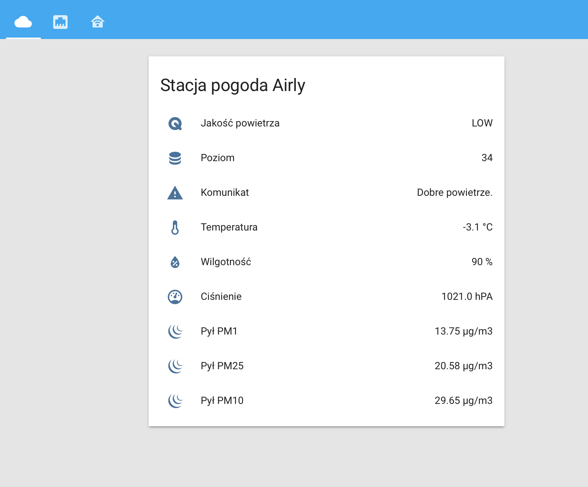Viewport: 588px width, 487px height.
Task: Open the Pył PM10 entity label
Action: [222, 401]
